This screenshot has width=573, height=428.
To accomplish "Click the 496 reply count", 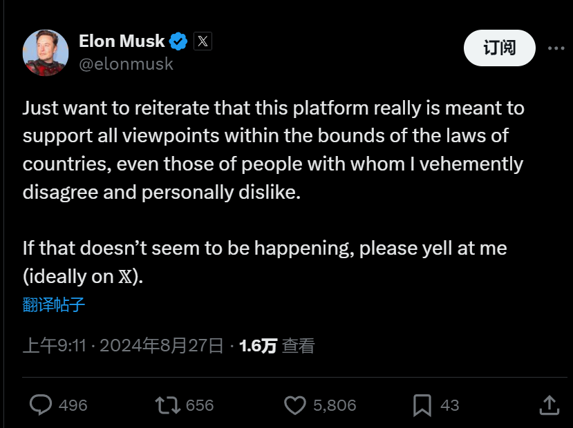I will coord(73,405).
